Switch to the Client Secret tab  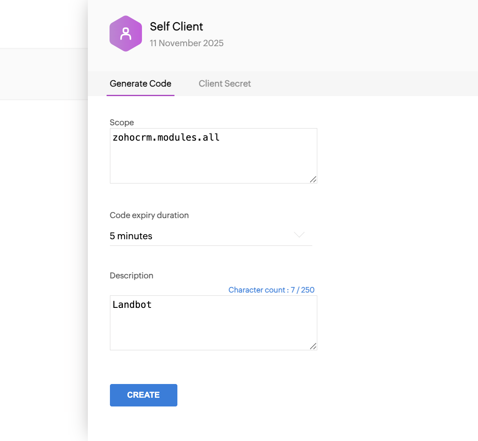[x=225, y=84]
